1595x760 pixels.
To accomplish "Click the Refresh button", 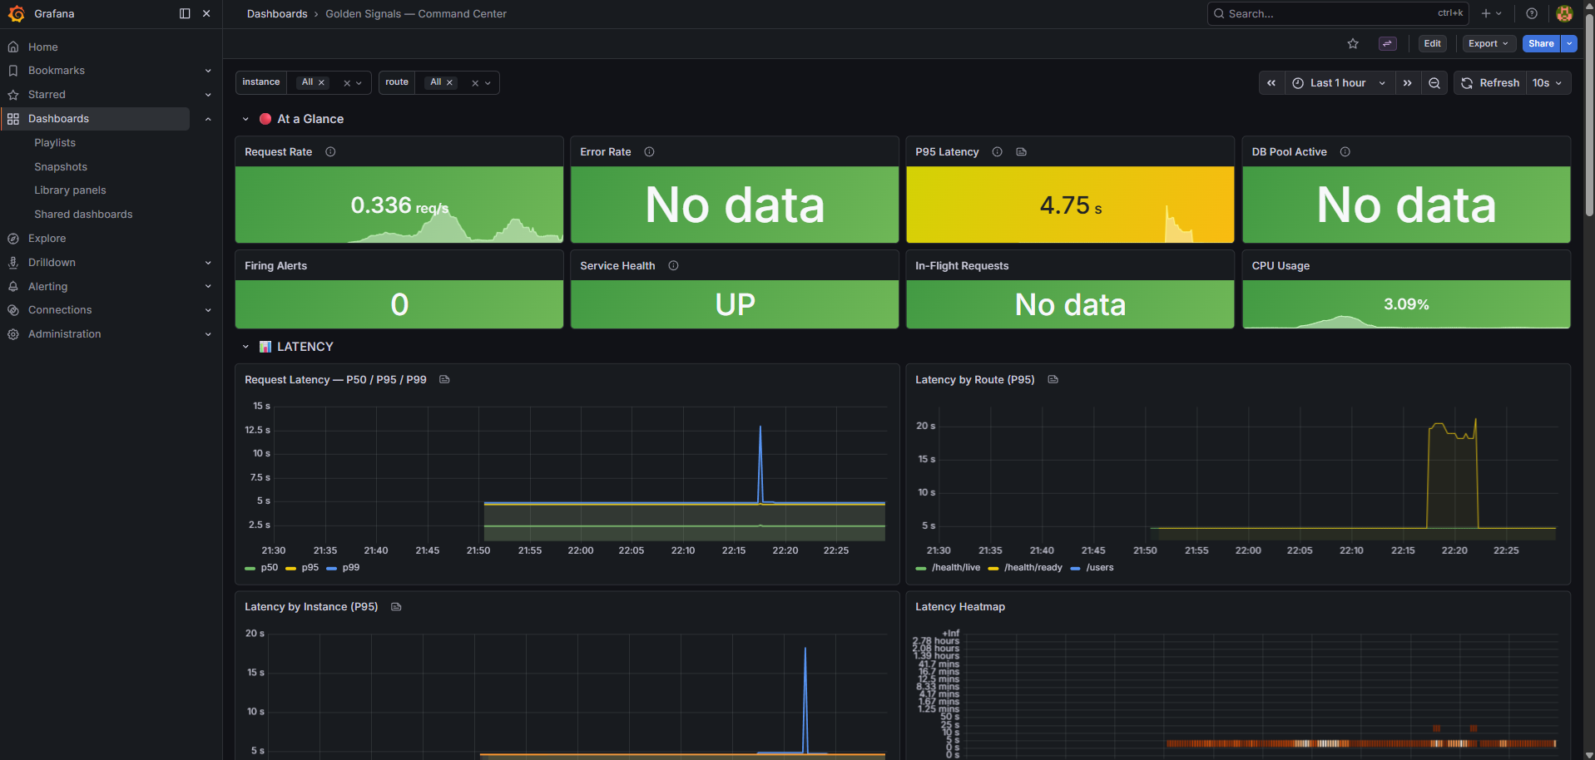I will (x=1490, y=83).
